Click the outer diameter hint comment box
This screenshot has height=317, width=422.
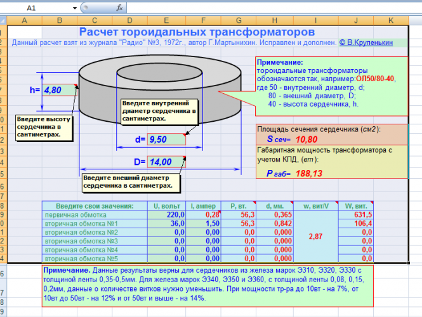(131, 183)
